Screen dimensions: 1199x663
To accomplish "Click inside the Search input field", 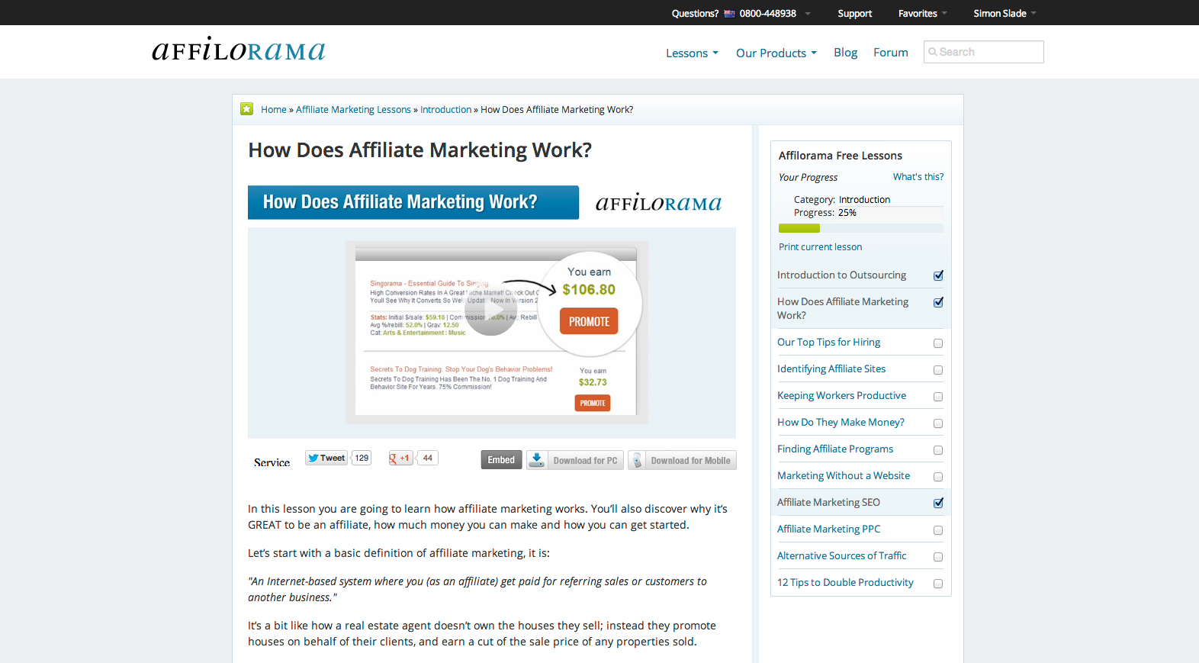I will [983, 52].
